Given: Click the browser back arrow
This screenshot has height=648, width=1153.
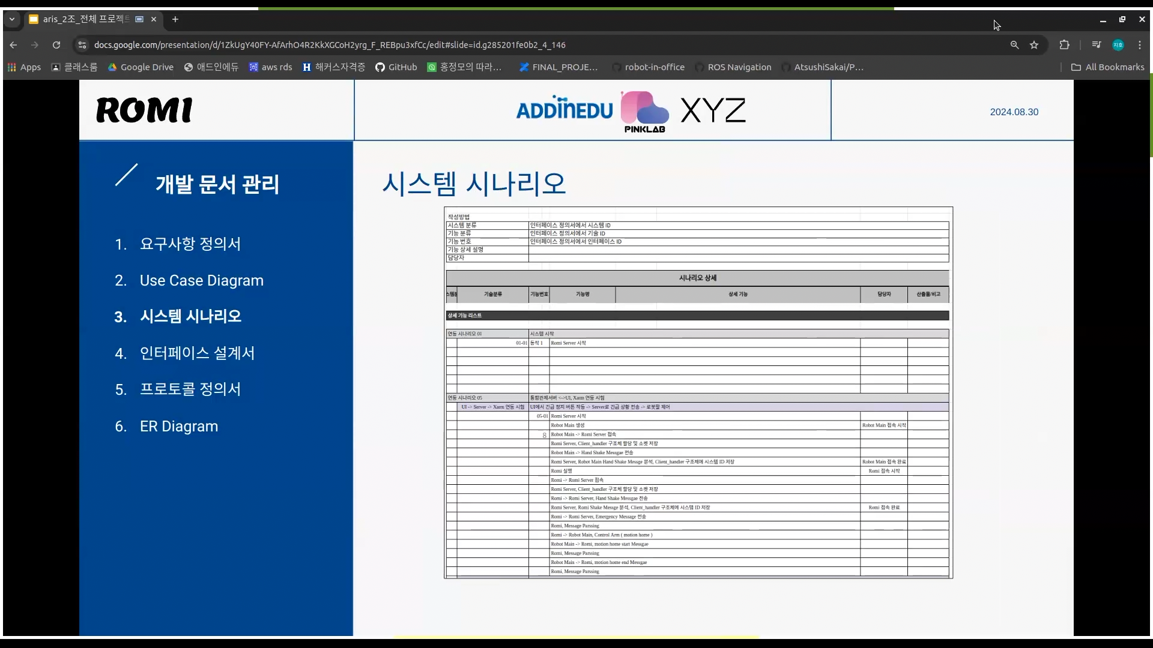Looking at the screenshot, I should coord(13,45).
